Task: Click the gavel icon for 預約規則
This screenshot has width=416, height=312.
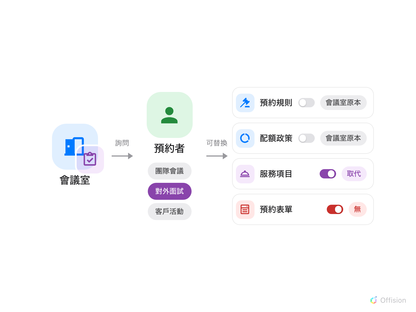Action: pyautogui.click(x=245, y=103)
